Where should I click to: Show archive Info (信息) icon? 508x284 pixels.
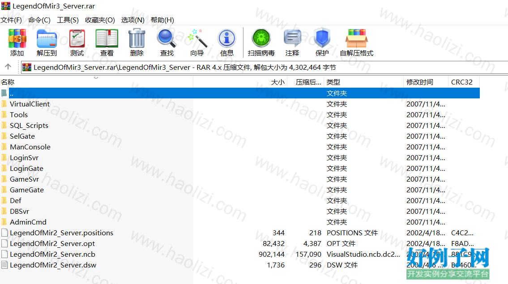(x=227, y=38)
